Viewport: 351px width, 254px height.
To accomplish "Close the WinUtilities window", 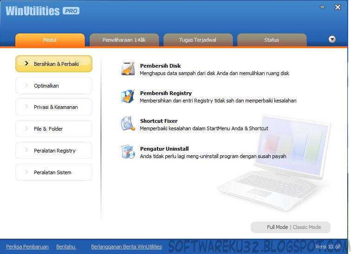I will coord(338,7).
